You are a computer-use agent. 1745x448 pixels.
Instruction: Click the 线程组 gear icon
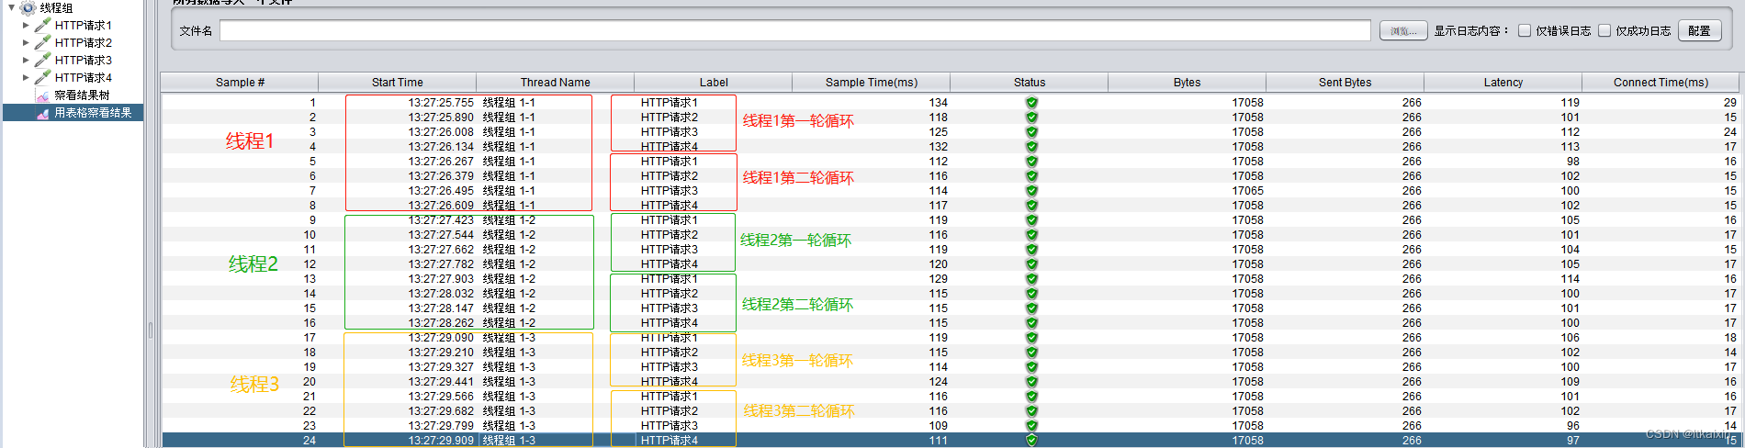(28, 7)
